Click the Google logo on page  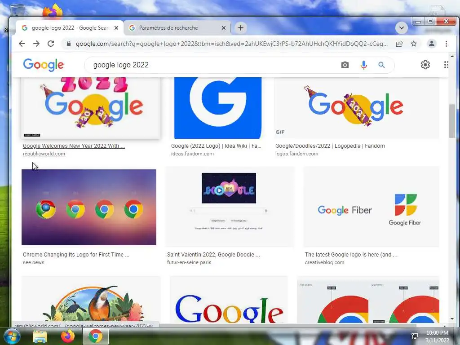point(44,65)
